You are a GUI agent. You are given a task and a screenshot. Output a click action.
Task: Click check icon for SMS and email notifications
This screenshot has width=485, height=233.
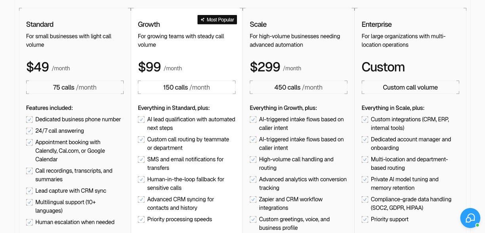pos(141,159)
